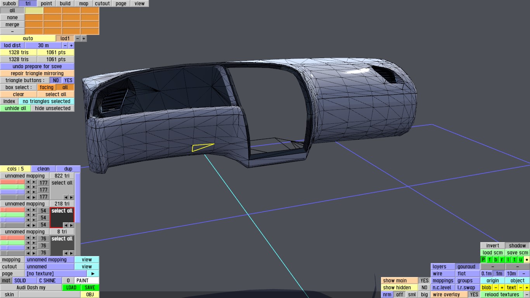The height and width of the screenshot is (298, 530).
Task: Click the yellow OBJ button
Action: pos(90,295)
